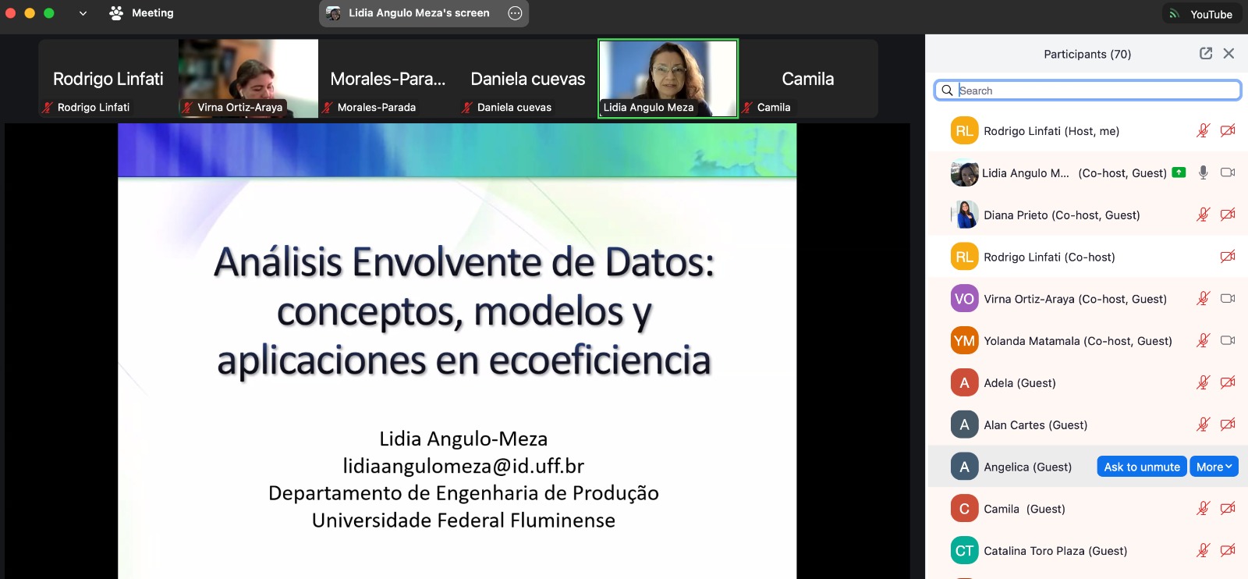Select Daniela cuevas video tile
Viewport: 1248px width, 579px height.
528,79
